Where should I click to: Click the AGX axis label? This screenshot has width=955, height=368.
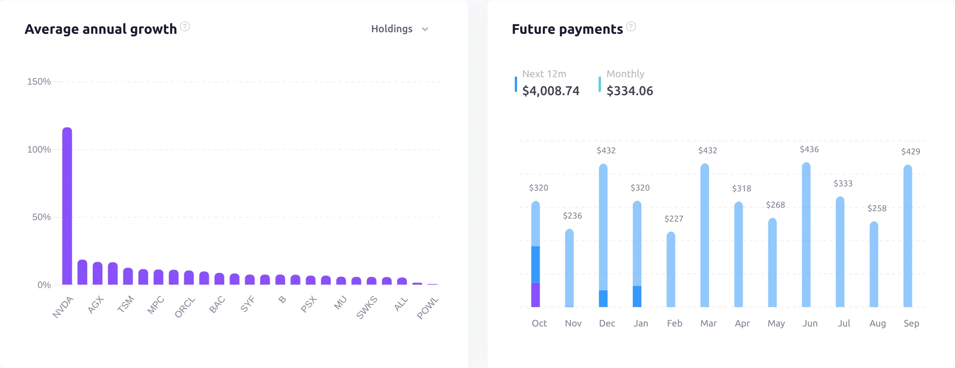point(95,305)
